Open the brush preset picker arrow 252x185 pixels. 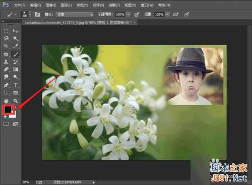pos(30,14)
